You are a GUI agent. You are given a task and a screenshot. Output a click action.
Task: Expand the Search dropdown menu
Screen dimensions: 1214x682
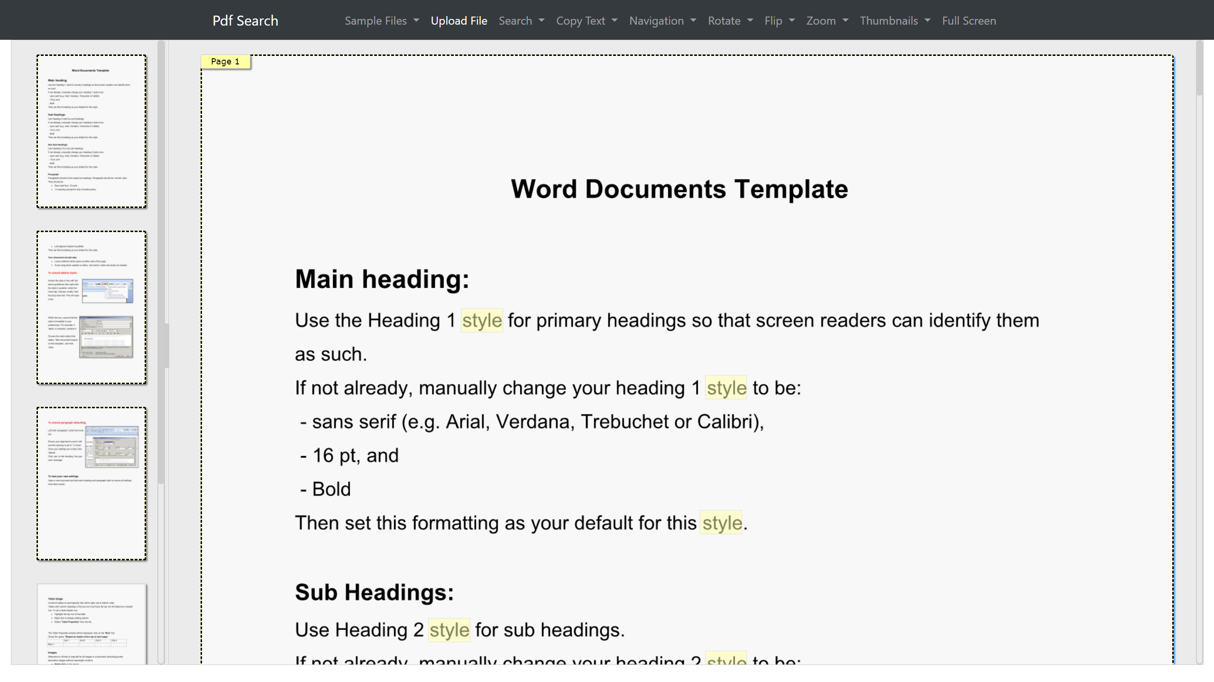tap(521, 21)
